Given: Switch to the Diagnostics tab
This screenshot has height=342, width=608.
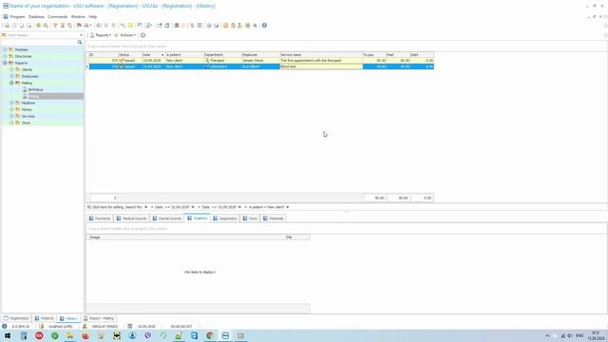Looking at the screenshot, I should click(225, 218).
